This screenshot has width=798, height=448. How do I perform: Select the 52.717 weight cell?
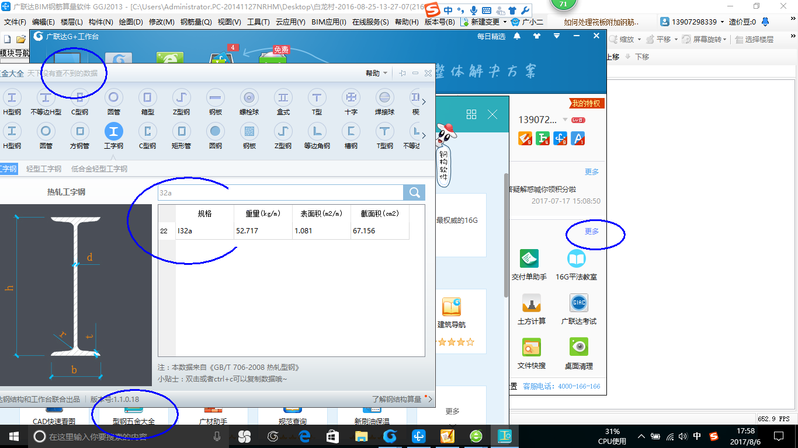pos(263,231)
